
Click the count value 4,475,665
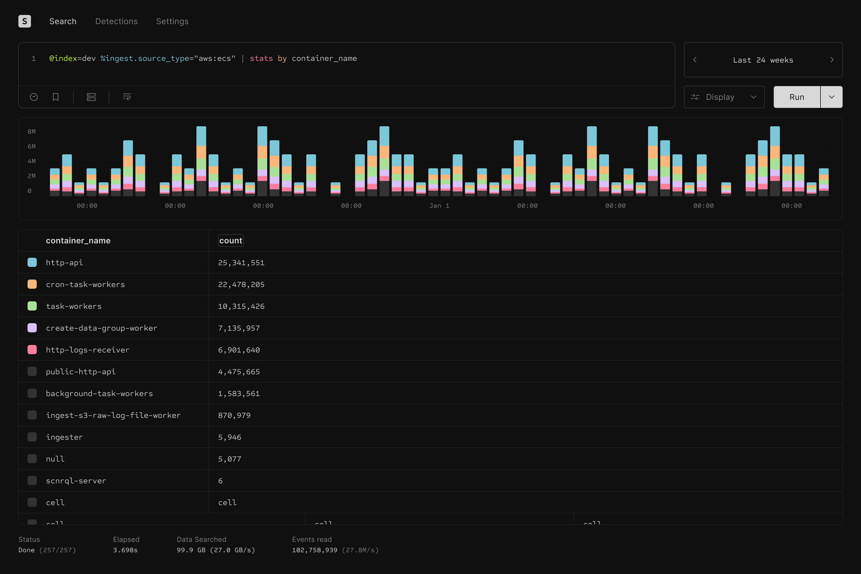[x=239, y=372]
